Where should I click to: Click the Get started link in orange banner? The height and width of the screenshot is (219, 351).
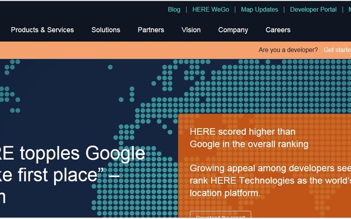point(337,50)
